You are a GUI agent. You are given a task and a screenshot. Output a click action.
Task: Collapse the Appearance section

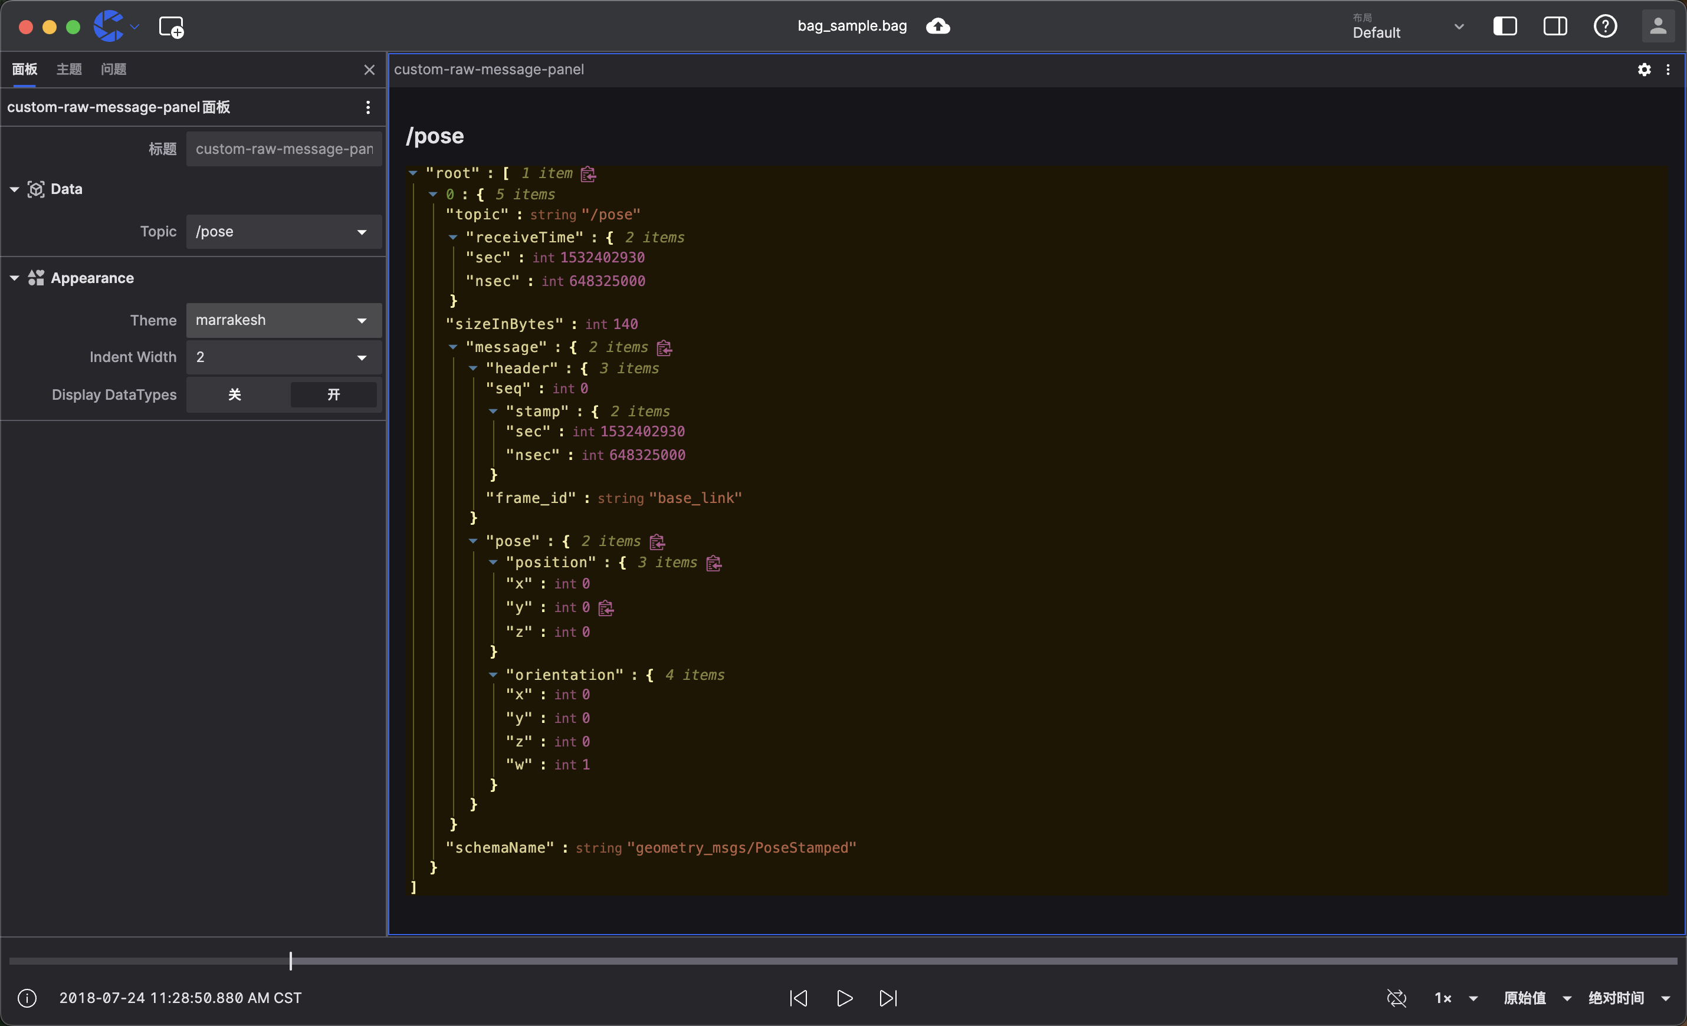tap(14, 278)
